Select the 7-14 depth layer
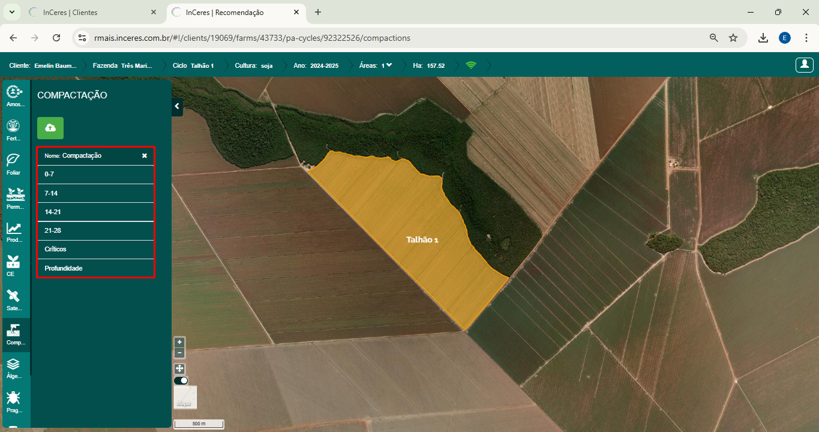This screenshot has height=432, width=819. (x=96, y=193)
